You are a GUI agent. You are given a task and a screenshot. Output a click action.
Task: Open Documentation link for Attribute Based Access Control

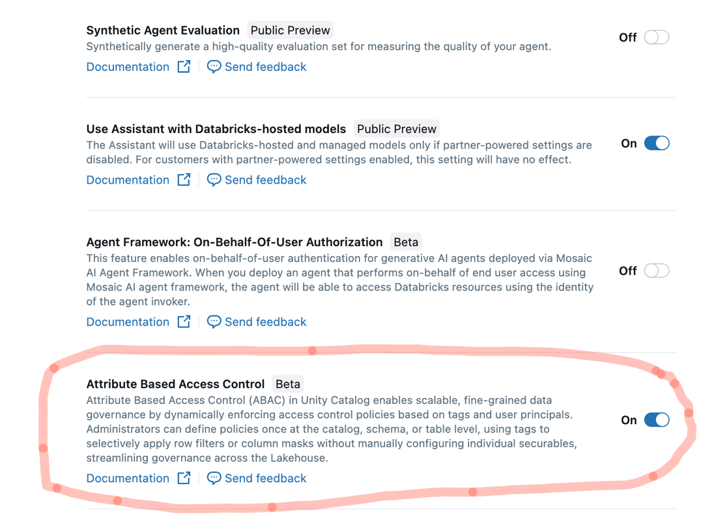(128, 478)
